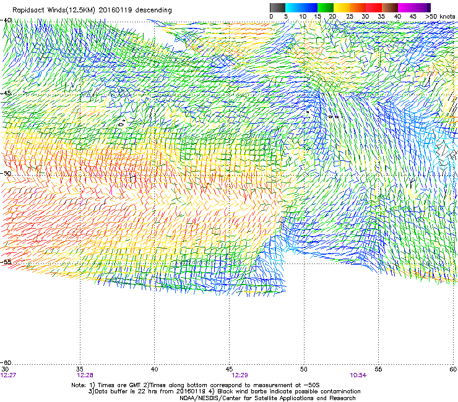The height and width of the screenshot is (402, 458).
Task: Click the '-50' latitude axis label
Action: point(6,173)
